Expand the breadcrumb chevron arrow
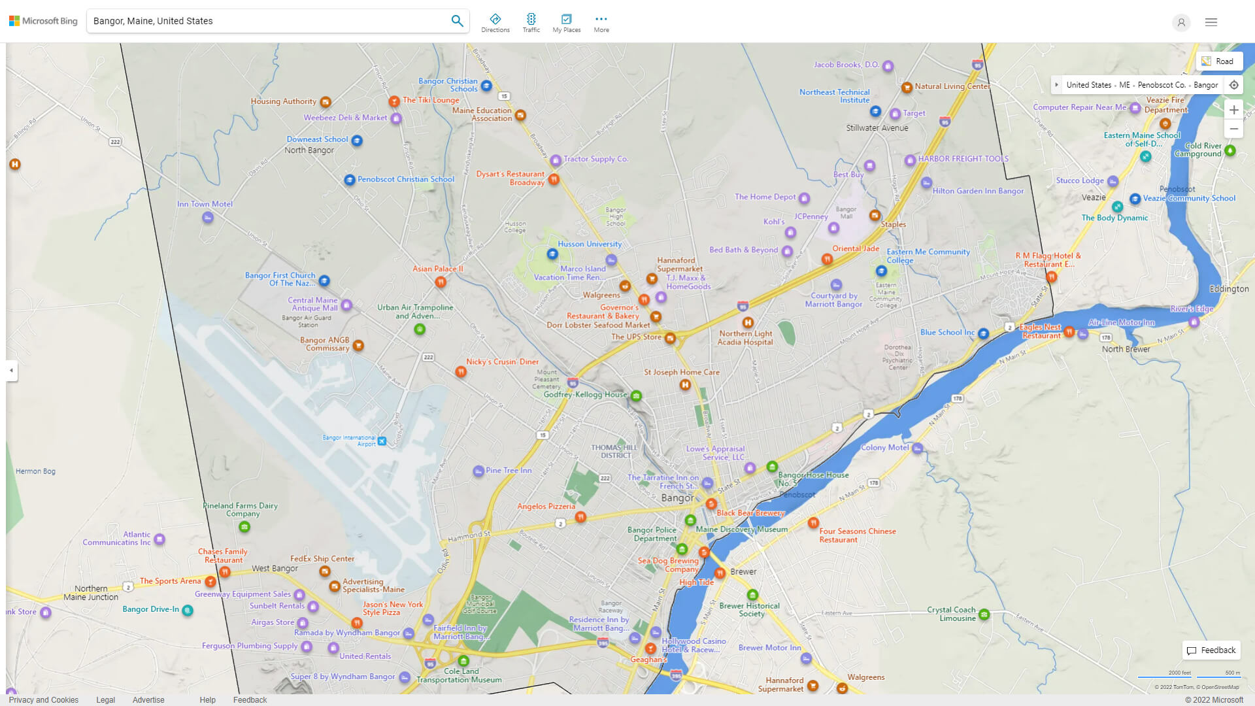Image resolution: width=1255 pixels, height=706 pixels. pos(1057,85)
